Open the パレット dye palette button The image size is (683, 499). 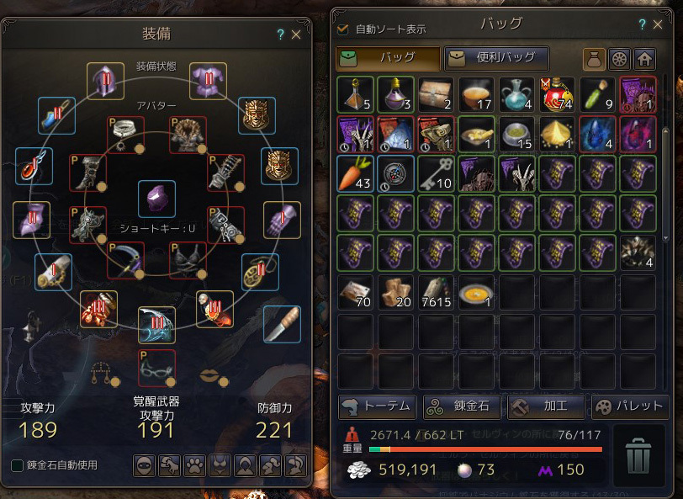pyautogui.click(x=630, y=406)
